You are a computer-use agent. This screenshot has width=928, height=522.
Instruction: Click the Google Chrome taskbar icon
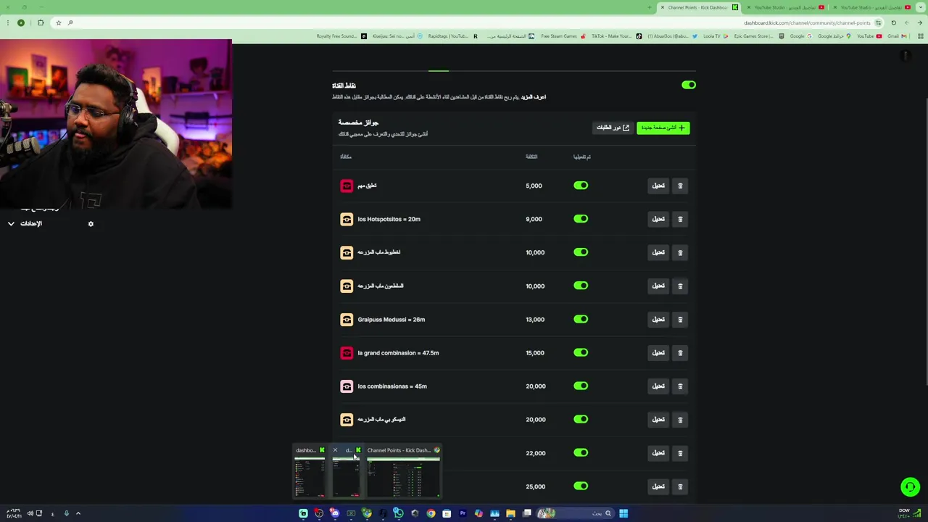[x=431, y=513]
